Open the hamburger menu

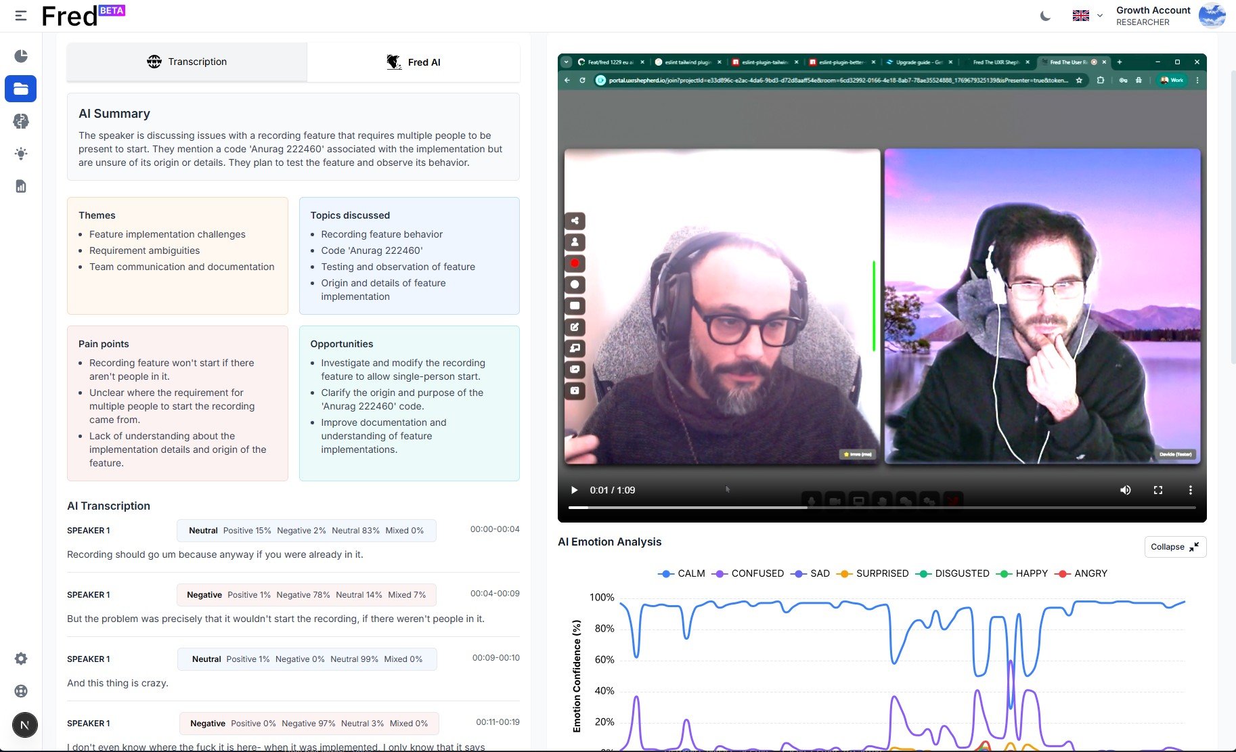pyautogui.click(x=21, y=15)
